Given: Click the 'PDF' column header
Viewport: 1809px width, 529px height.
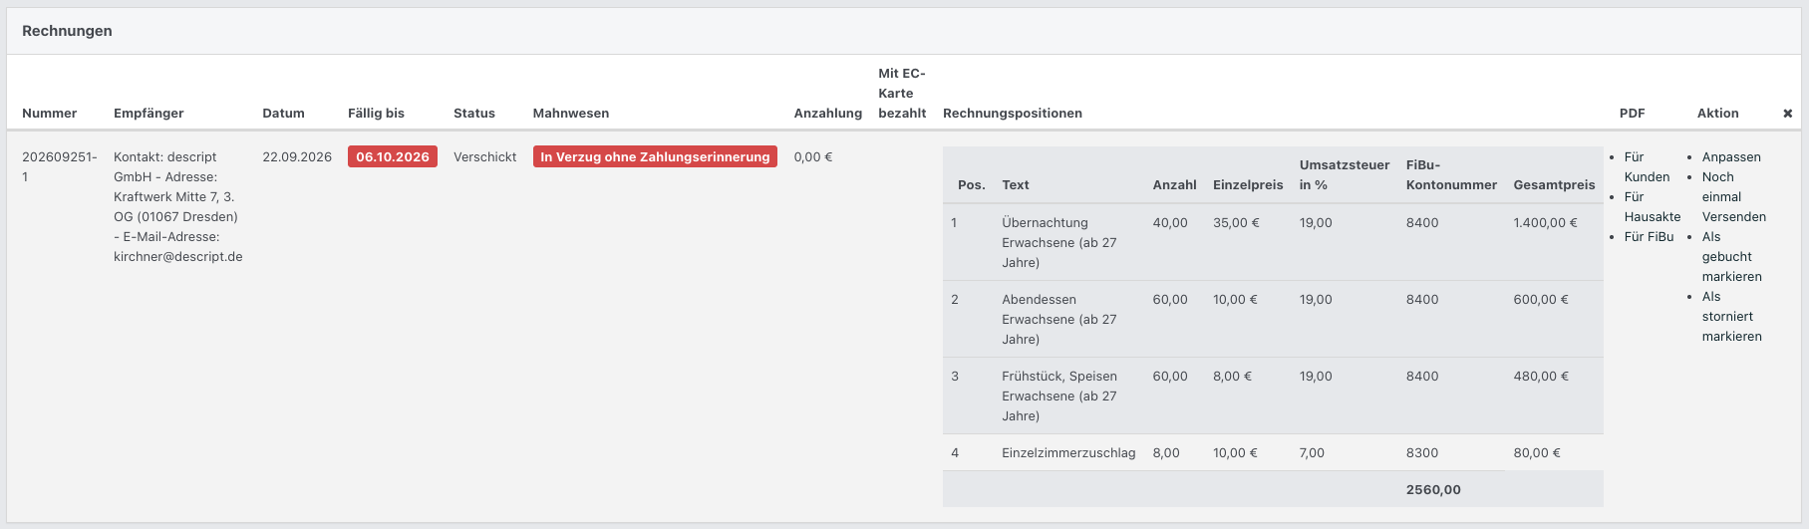Looking at the screenshot, I should coord(1632,114).
